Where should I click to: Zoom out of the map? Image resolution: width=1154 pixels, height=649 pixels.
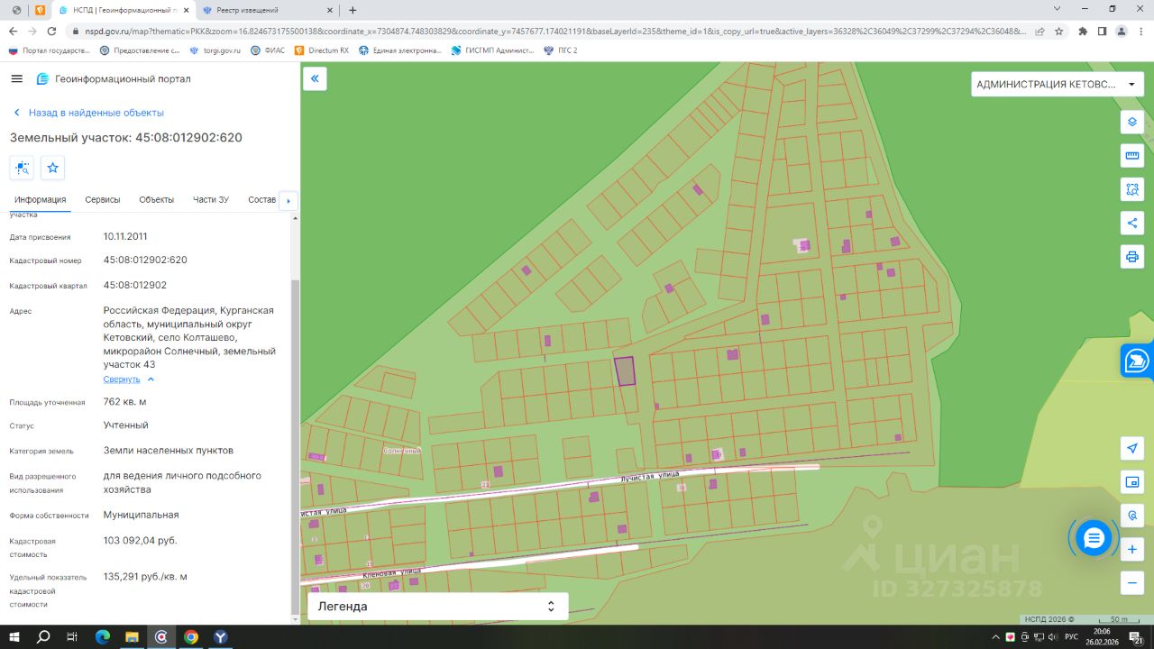[1132, 582]
